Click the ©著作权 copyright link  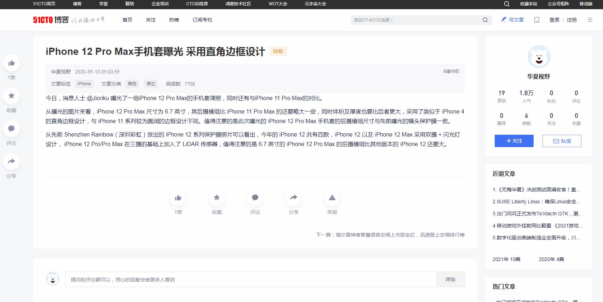click(451, 71)
